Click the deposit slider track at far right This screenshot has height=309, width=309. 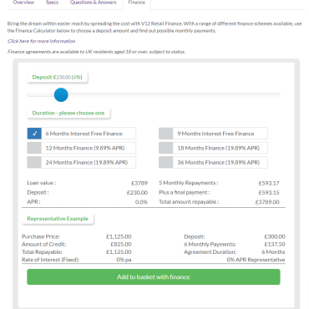click(277, 94)
